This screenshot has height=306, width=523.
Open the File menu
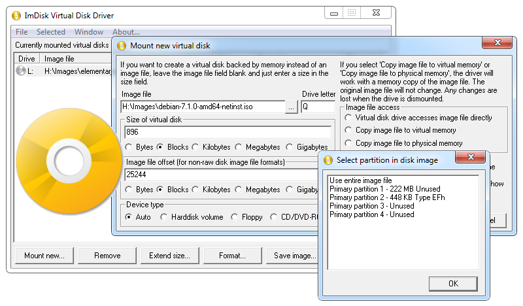tap(22, 32)
